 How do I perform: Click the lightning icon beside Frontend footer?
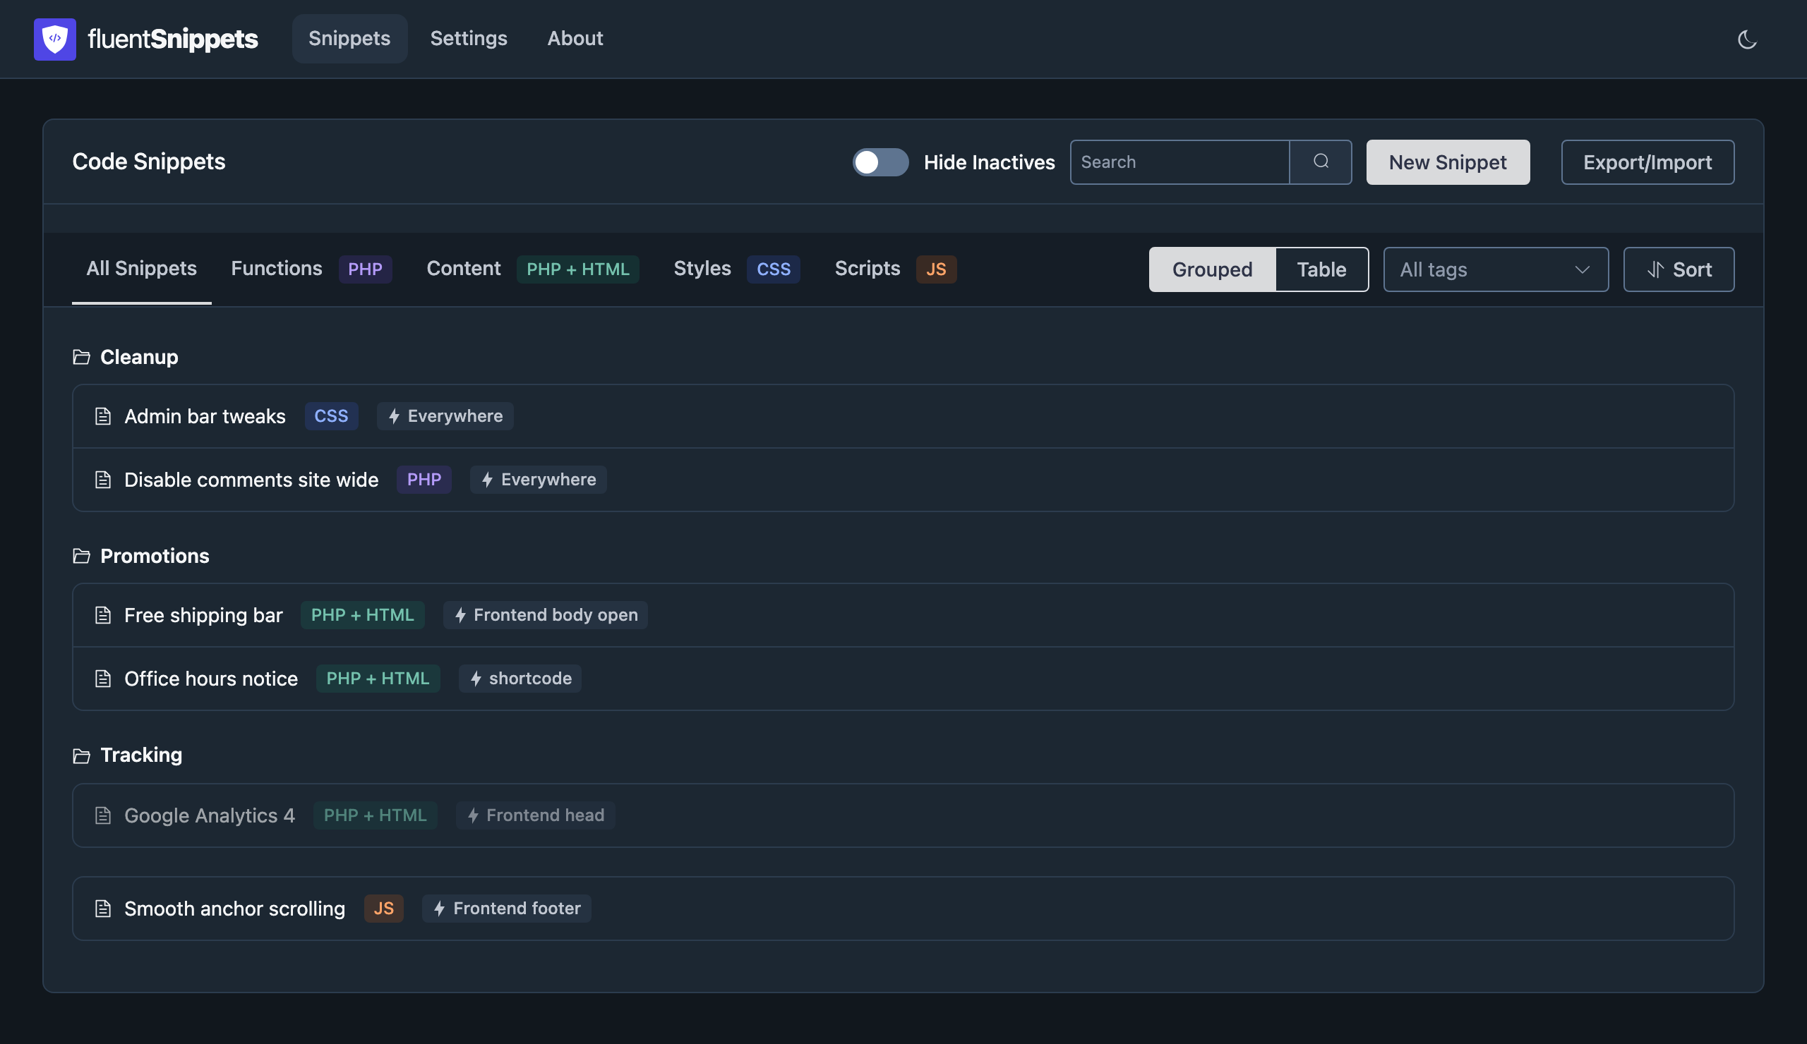tap(439, 909)
